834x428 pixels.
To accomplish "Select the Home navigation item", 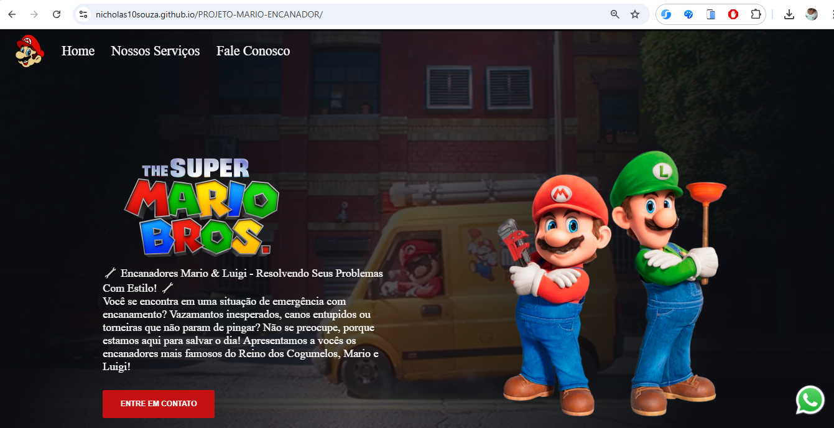I will point(78,51).
